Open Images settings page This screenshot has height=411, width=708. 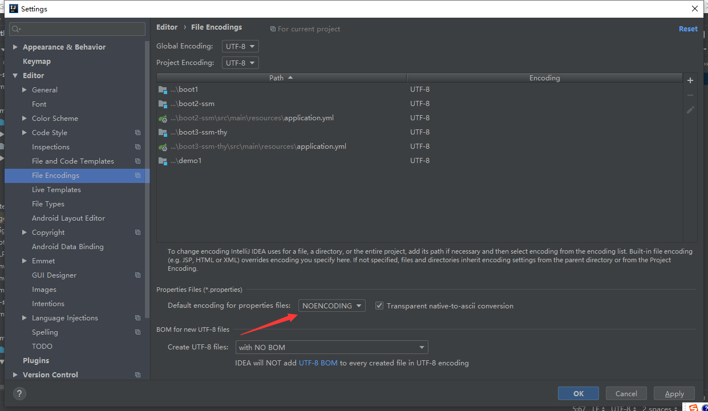pyautogui.click(x=44, y=289)
